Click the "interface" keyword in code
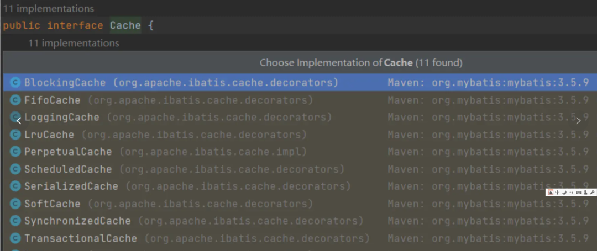This screenshot has width=597, height=251. click(75, 25)
